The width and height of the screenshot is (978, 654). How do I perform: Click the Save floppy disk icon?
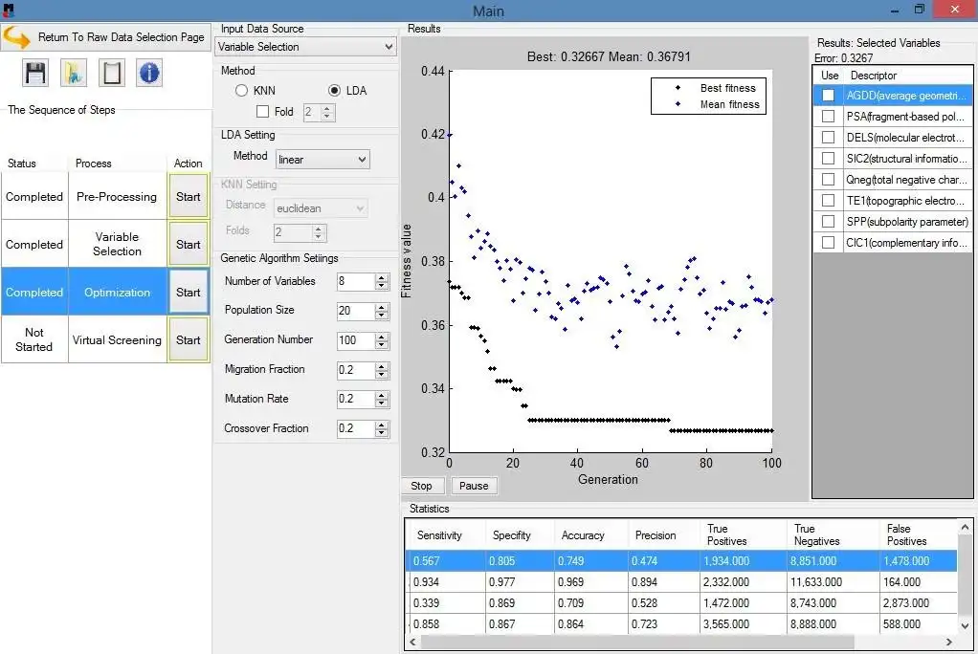pos(35,73)
